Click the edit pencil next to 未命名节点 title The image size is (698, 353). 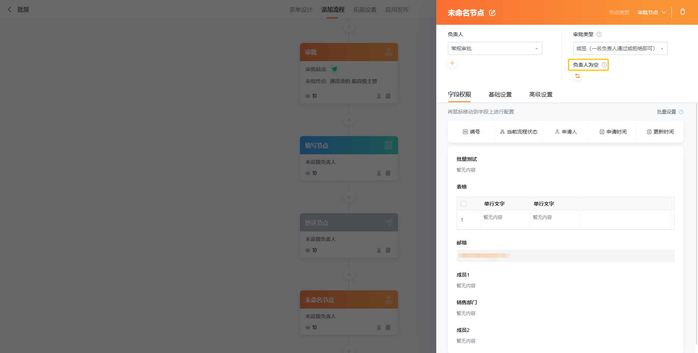coord(492,13)
